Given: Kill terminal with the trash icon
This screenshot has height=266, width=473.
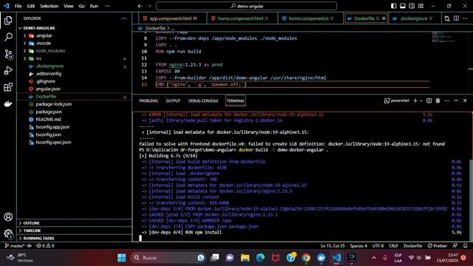Looking at the screenshot, I should click(x=438, y=100).
